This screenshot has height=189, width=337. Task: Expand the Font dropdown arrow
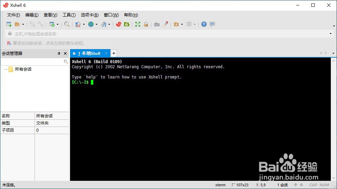click(109, 25)
